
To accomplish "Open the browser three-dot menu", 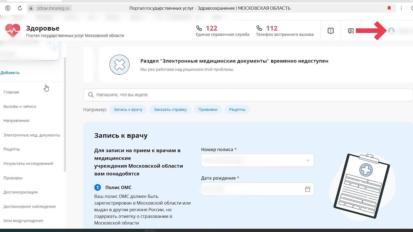I will 401,8.
